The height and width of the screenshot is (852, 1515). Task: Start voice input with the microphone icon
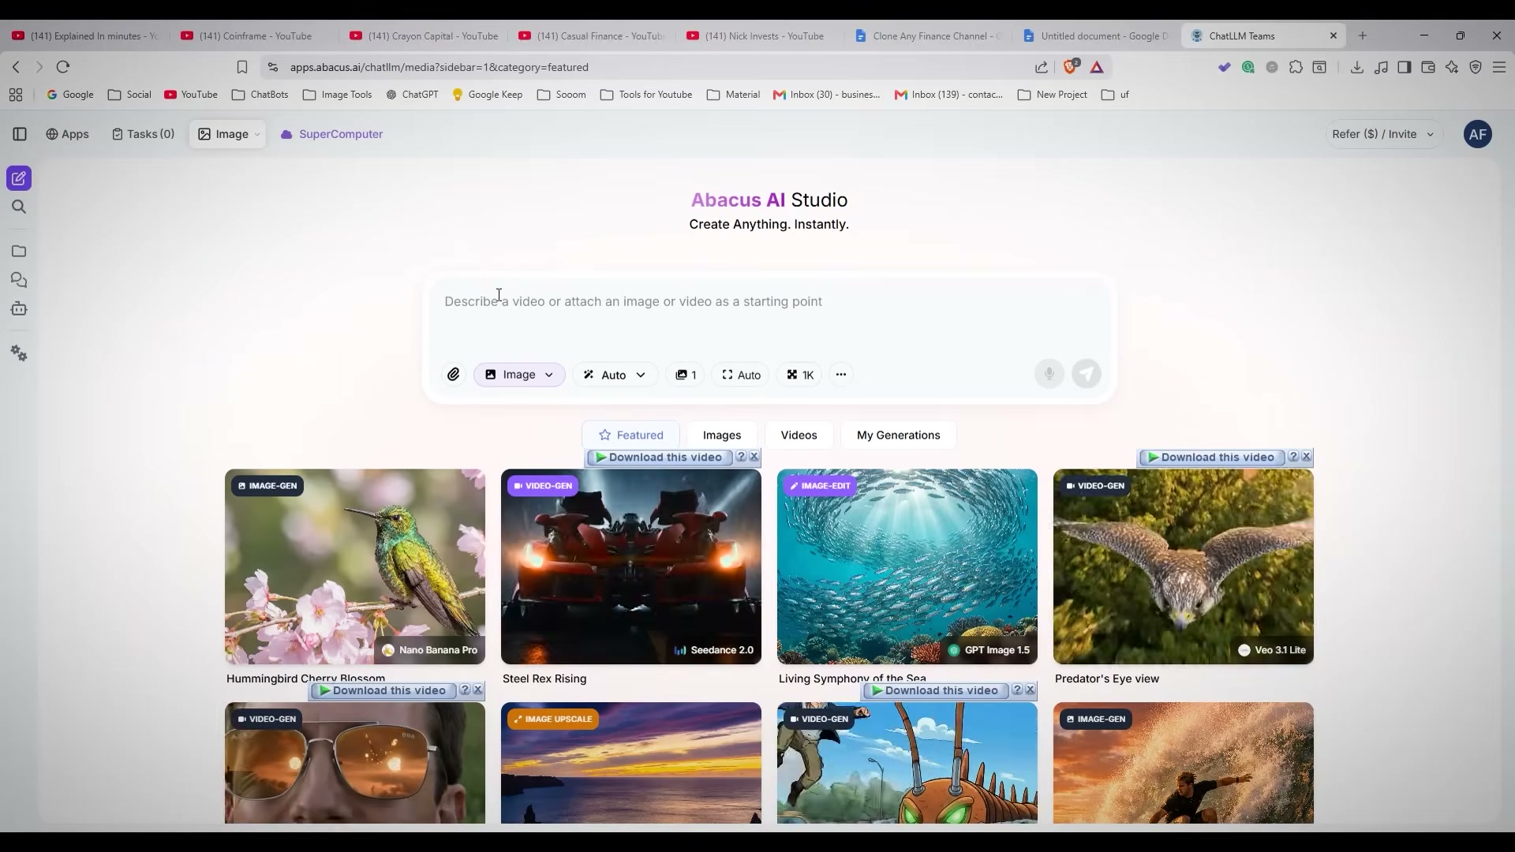pyautogui.click(x=1049, y=374)
